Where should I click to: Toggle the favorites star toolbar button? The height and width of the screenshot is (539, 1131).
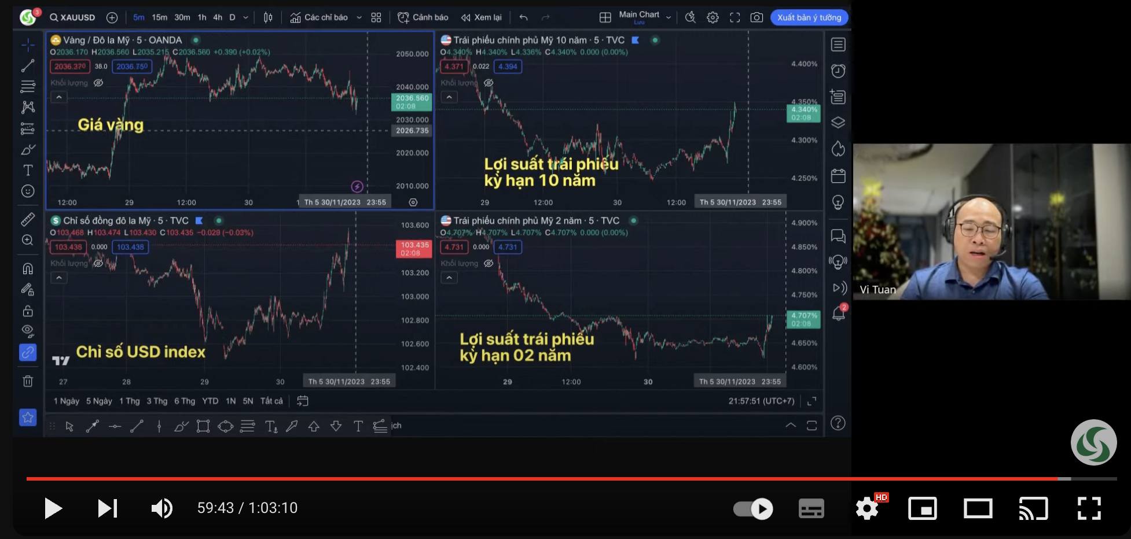coord(28,417)
